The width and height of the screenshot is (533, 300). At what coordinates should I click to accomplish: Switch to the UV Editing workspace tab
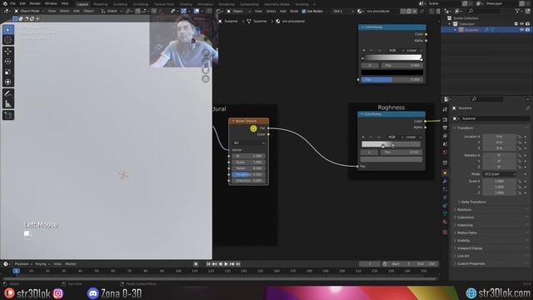pyautogui.click(x=141, y=4)
